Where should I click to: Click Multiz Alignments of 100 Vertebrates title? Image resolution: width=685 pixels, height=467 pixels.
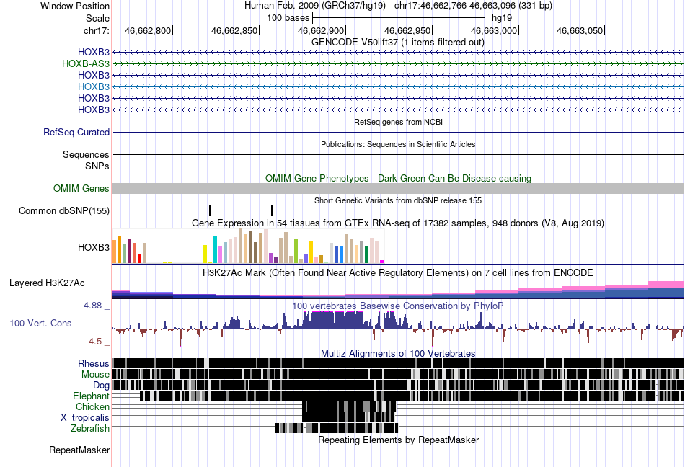point(398,354)
